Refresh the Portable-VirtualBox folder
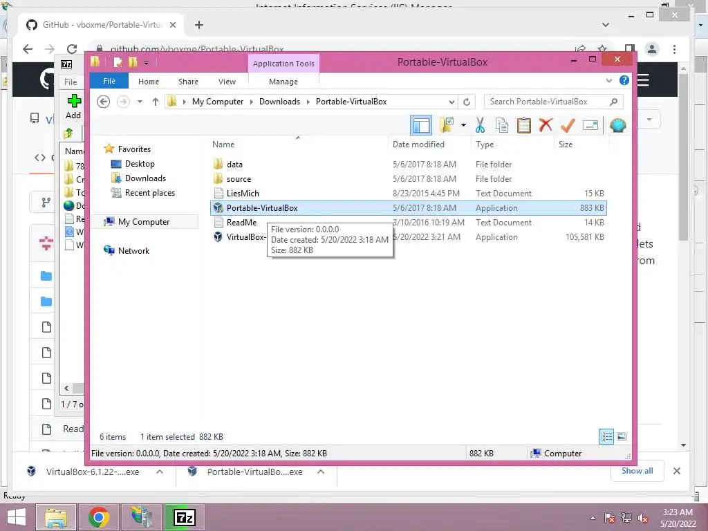Image resolution: width=708 pixels, height=531 pixels. click(467, 102)
